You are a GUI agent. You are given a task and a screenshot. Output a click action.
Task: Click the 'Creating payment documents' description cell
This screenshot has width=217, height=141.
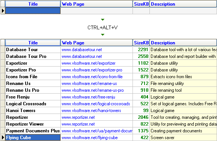click(183, 131)
